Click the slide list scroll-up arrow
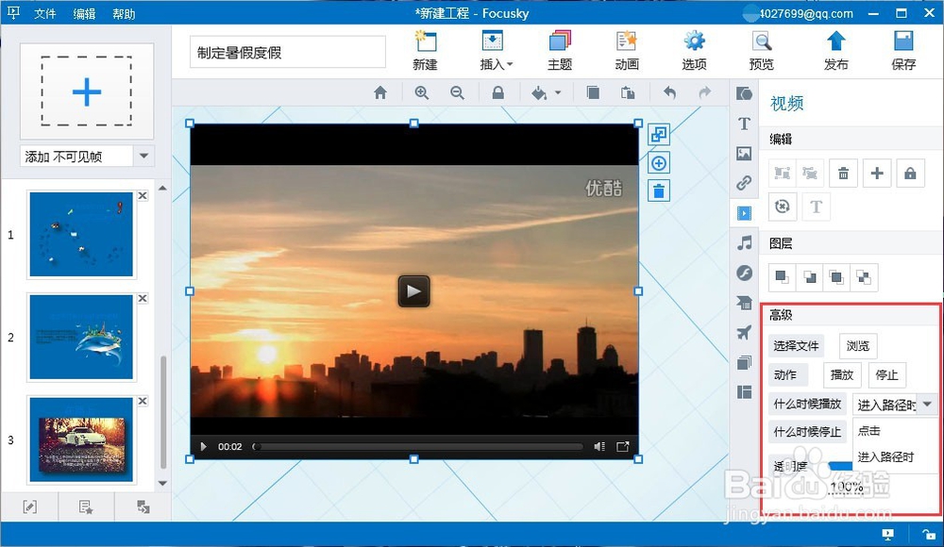The width and height of the screenshot is (944, 547). (x=162, y=188)
